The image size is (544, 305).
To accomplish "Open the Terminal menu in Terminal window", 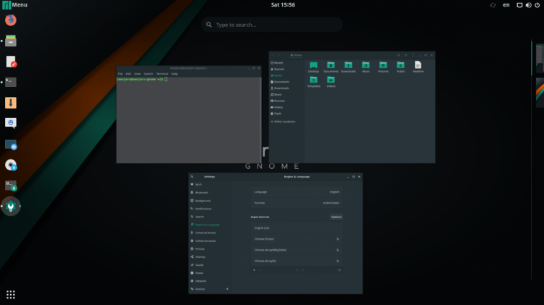I will [x=162, y=74].
